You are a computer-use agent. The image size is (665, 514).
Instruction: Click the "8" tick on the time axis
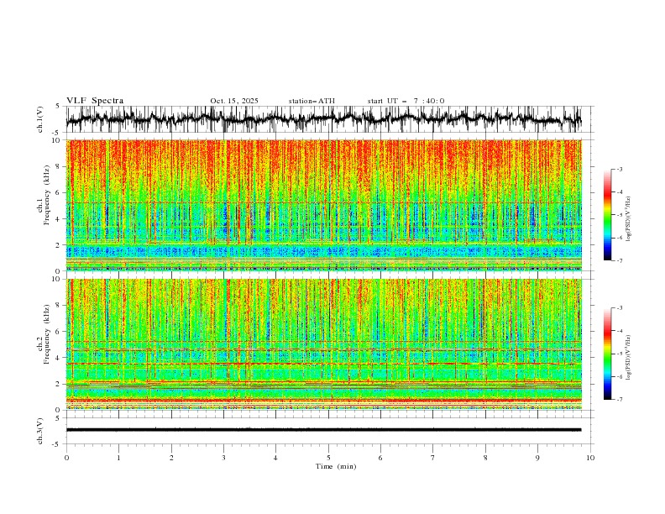tap(485, 458)
